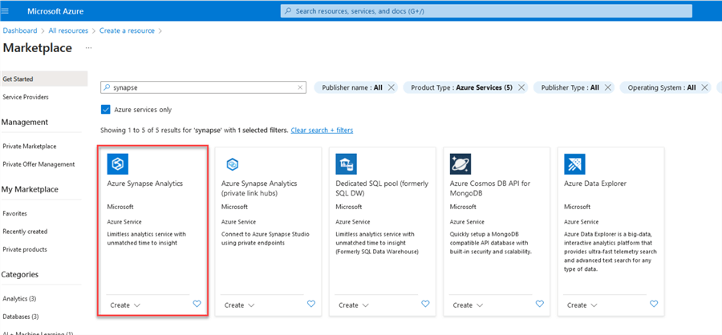This screenshot has width=722, height=335.
Task: Click the marketplace search field containing synapse
Action: [x=203, y=87]
